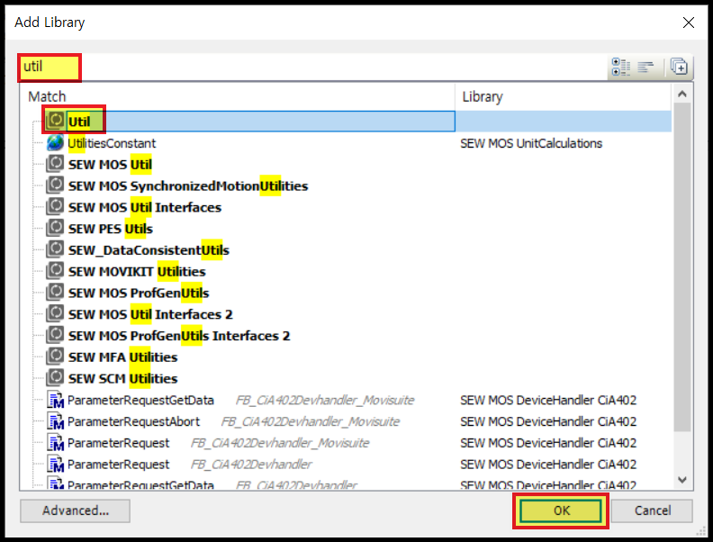The image size is (713, 542).
Task: Click the flat list view icon in toolbar
Action: pos(645,68)
